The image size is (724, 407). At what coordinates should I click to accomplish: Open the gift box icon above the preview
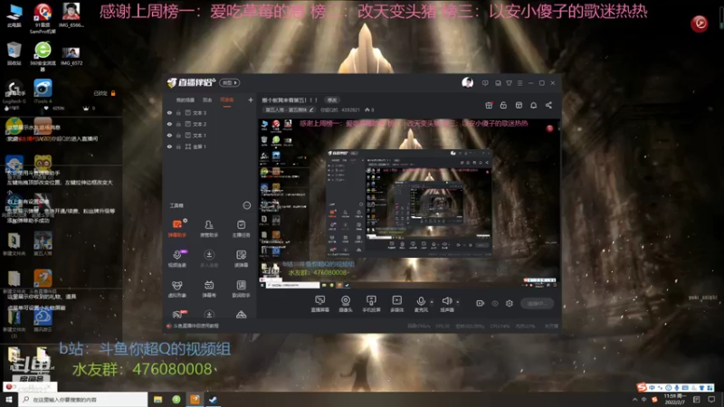click(x=489, y=105)
